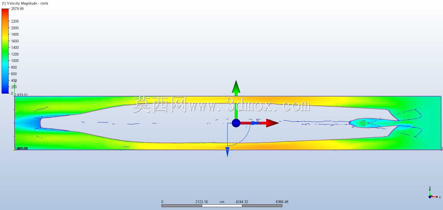This screenshot has width=443, height=210.
Task: Click the green Y-axis arrow of the triad
Action: [236, 88]
